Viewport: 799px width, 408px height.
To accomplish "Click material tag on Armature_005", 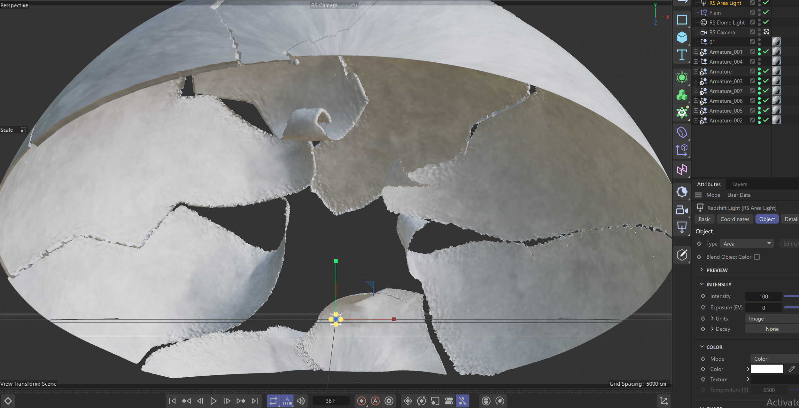I will click(x=776, y=110).
